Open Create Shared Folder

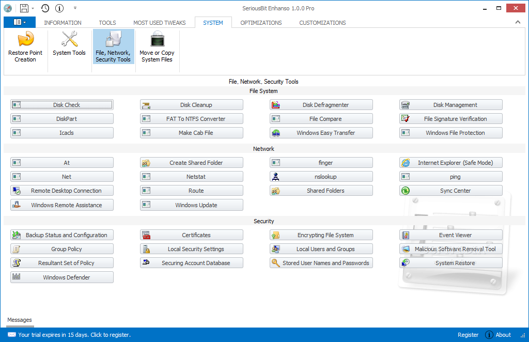pos(192,163)
